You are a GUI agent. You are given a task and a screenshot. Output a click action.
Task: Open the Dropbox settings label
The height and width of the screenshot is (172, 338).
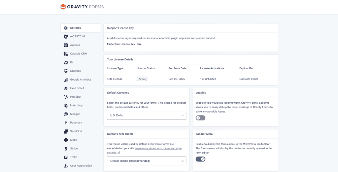pos(76,71)
